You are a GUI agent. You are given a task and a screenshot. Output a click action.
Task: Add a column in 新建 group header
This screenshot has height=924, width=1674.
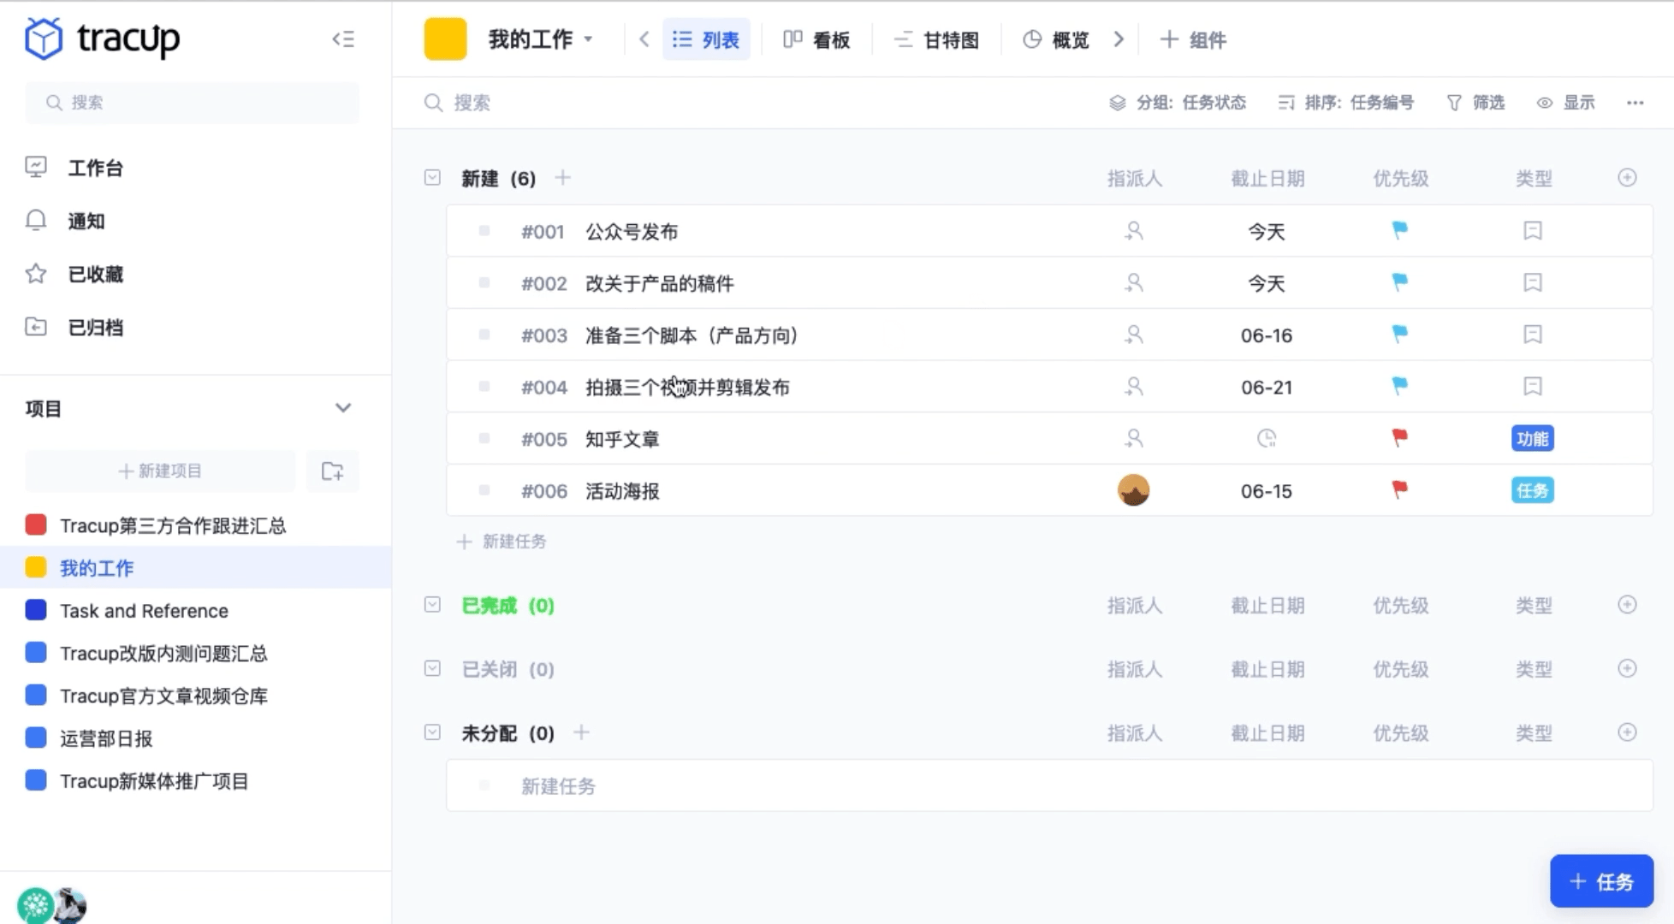coord(1628,177)
